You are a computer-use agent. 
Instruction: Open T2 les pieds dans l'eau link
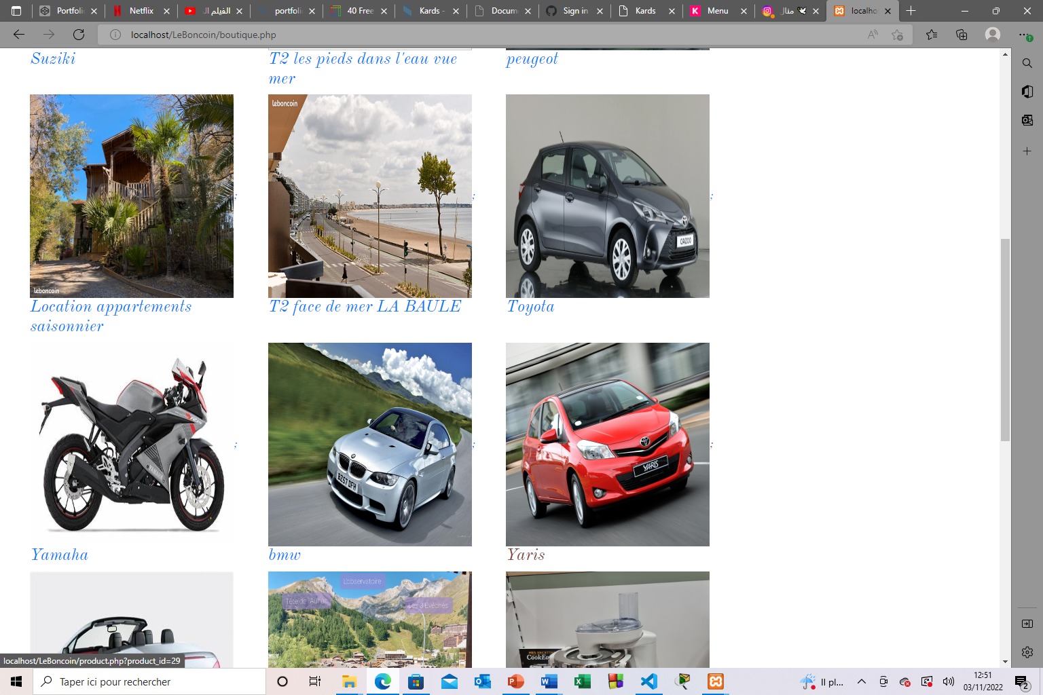363,69
